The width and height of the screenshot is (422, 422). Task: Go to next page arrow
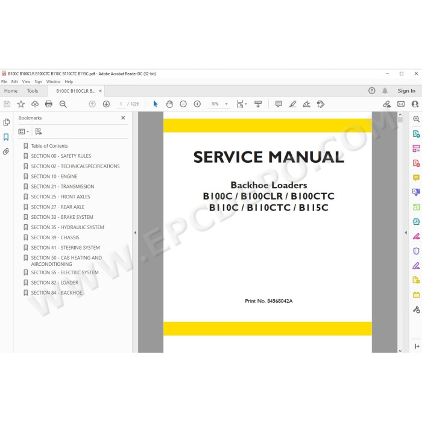coord(106,104)
